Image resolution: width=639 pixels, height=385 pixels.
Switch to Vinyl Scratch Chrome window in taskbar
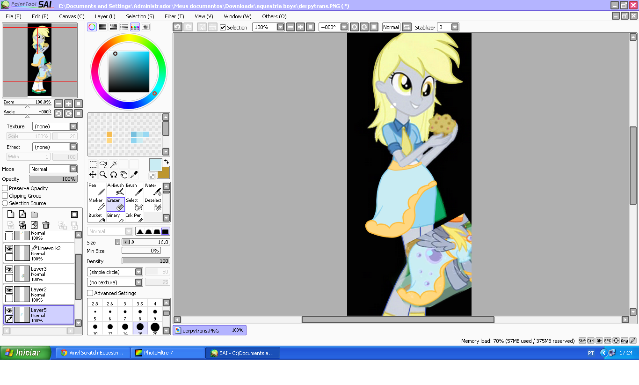pyautogui.click(x=93, y=353)
